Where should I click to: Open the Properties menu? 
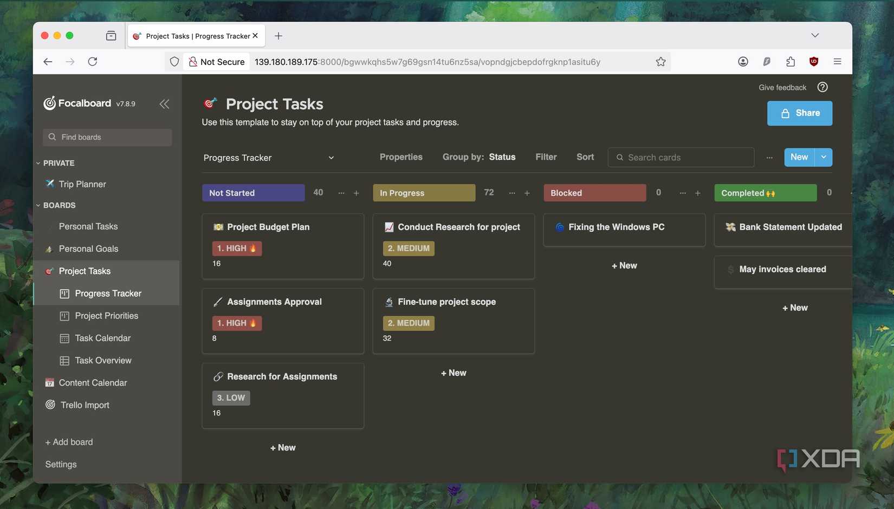pyautogui.click(x=401, y=157)
